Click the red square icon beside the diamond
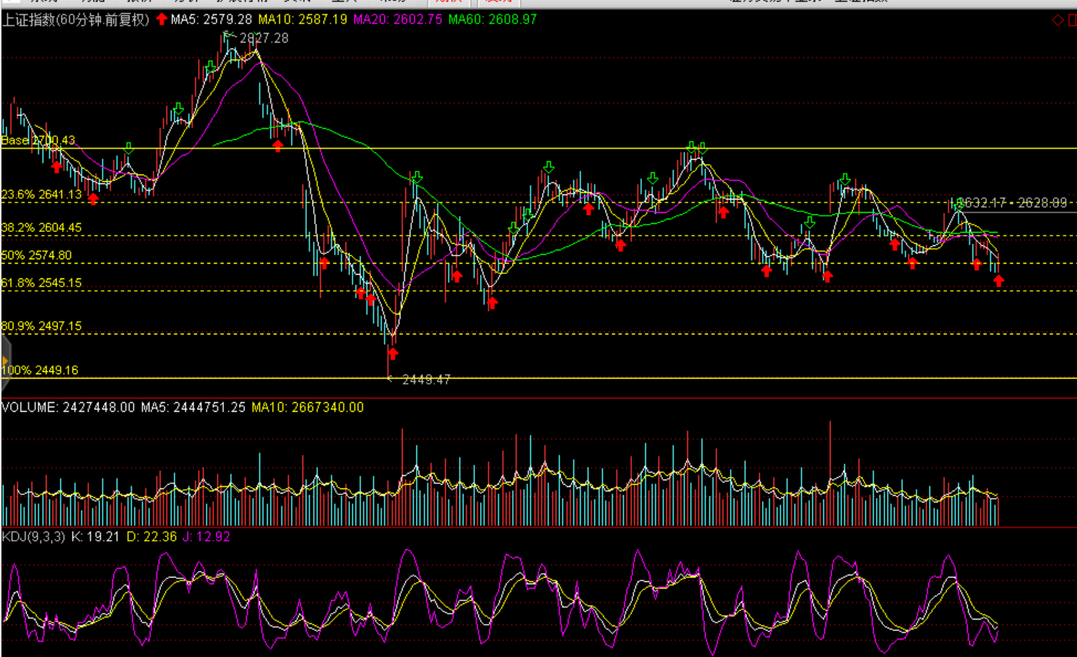 coord(1073,20)
